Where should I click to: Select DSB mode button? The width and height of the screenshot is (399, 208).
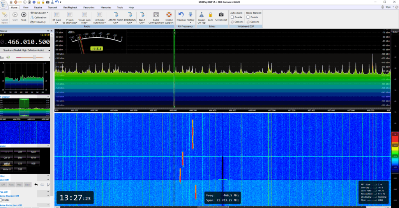[x=20, y=170]
